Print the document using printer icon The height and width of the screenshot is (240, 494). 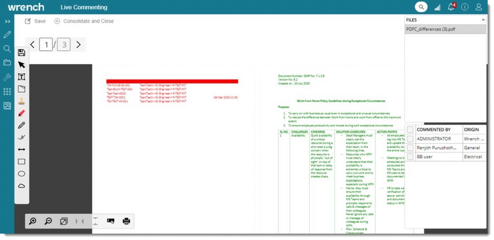[x=126, y=222]
